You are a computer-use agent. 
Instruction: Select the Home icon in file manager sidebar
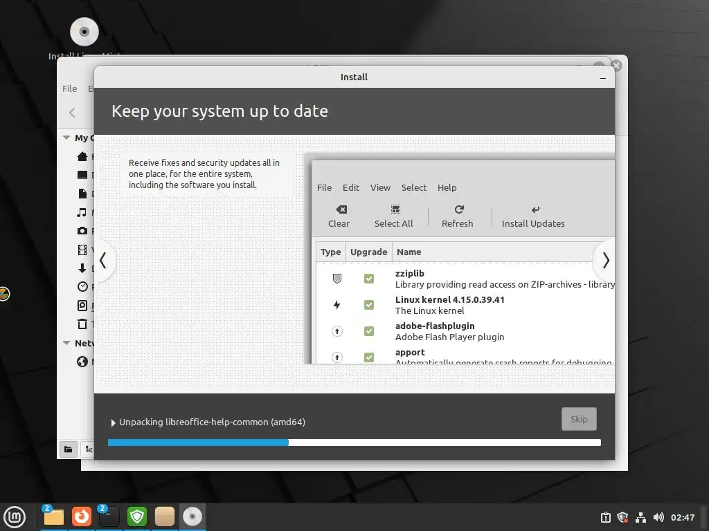click(x=82, y=156)
